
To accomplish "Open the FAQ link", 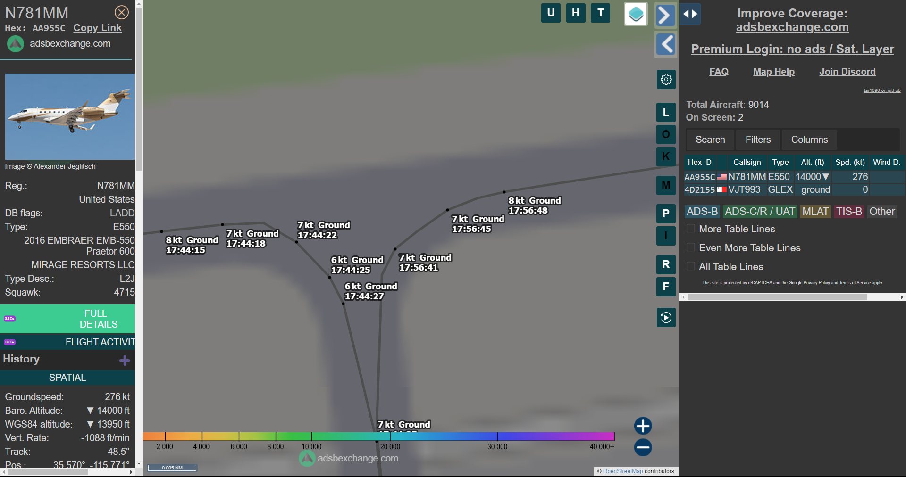I will coord(719,72).
